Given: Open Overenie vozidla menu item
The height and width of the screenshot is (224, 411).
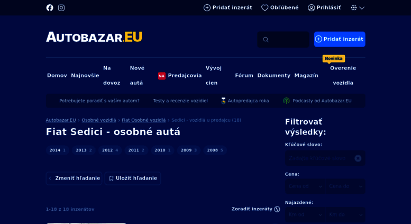Looking at the screenshot, I should (x=343, y=76).
